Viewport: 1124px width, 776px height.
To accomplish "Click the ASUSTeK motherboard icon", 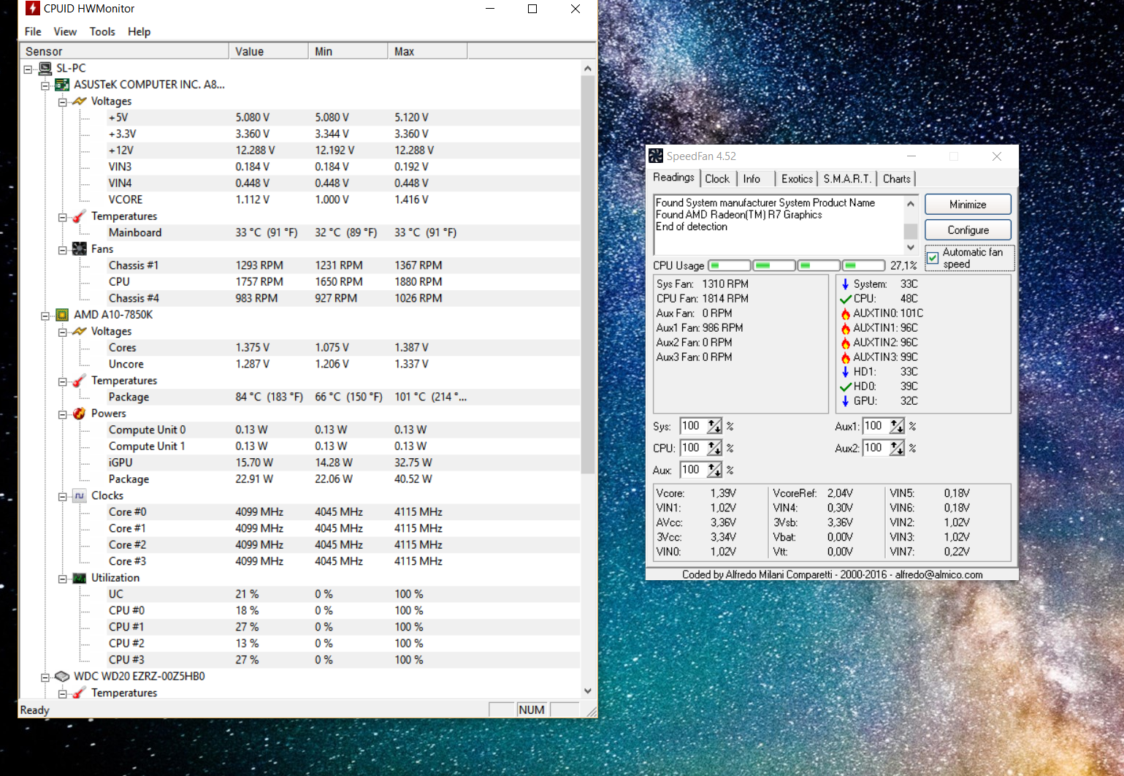I will pos(62,85).
